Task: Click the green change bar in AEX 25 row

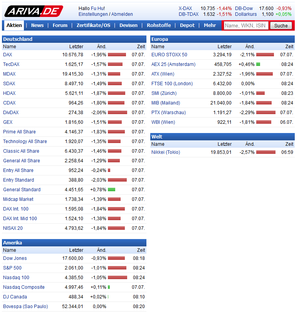Action: click(x=258, y=64)
